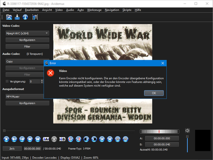Viewport: 213px width, 160px height.
Task: Open the Auto menu
Action: [x=81, y=10]
